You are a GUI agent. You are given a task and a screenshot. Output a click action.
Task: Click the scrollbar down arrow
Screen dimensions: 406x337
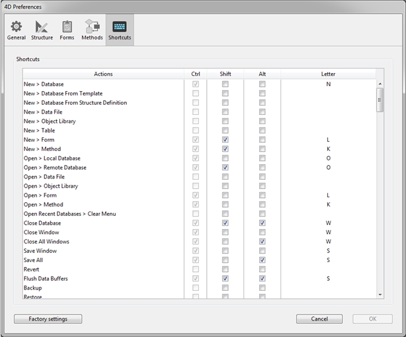pyautogui.click(x=380, y=294)
